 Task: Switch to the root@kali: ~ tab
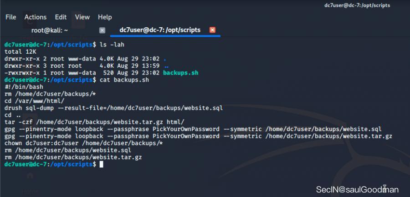49,30
